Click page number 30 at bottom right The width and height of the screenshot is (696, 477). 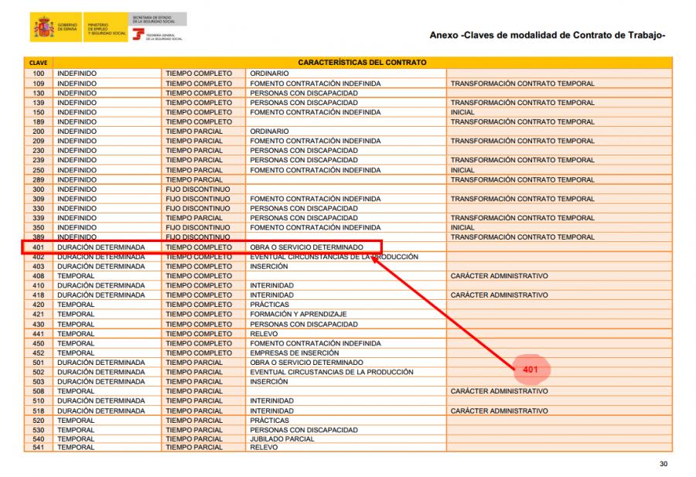(663, 464)
